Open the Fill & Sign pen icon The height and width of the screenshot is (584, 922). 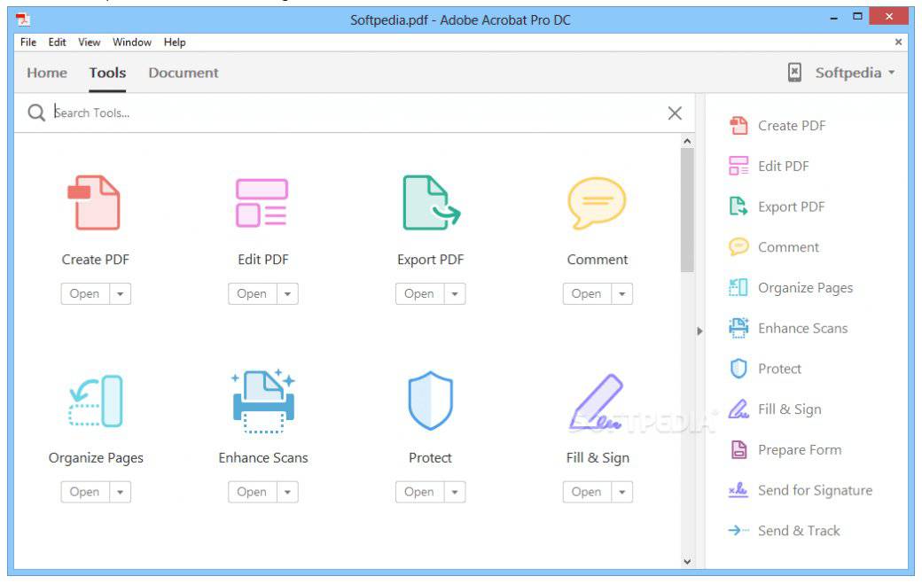click(x=598, y=401)
